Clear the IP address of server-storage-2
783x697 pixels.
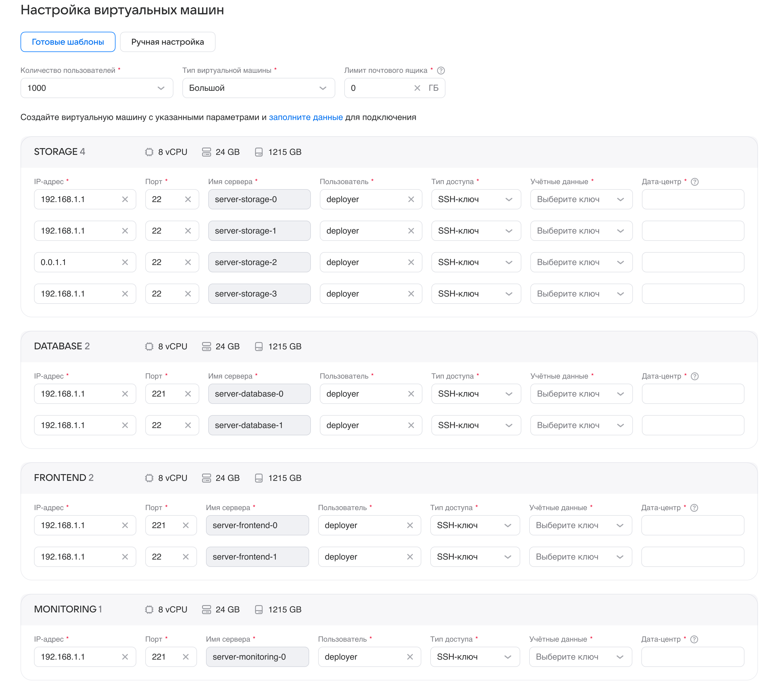point(125,262)
